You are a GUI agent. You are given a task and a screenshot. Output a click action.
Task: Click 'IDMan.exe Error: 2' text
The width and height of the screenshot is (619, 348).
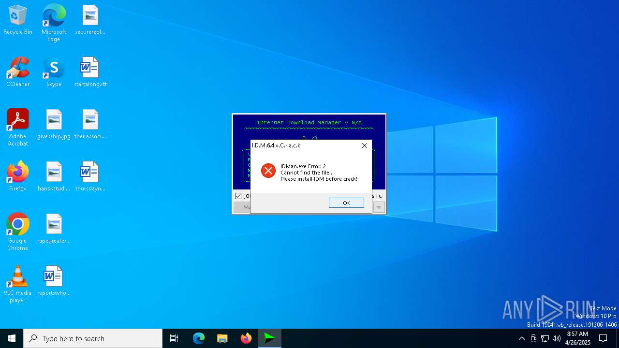pyautogui.click(x=303, y=166)
